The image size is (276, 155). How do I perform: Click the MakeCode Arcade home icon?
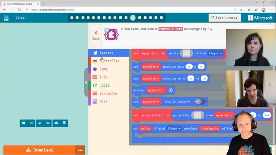pos(6,18)
